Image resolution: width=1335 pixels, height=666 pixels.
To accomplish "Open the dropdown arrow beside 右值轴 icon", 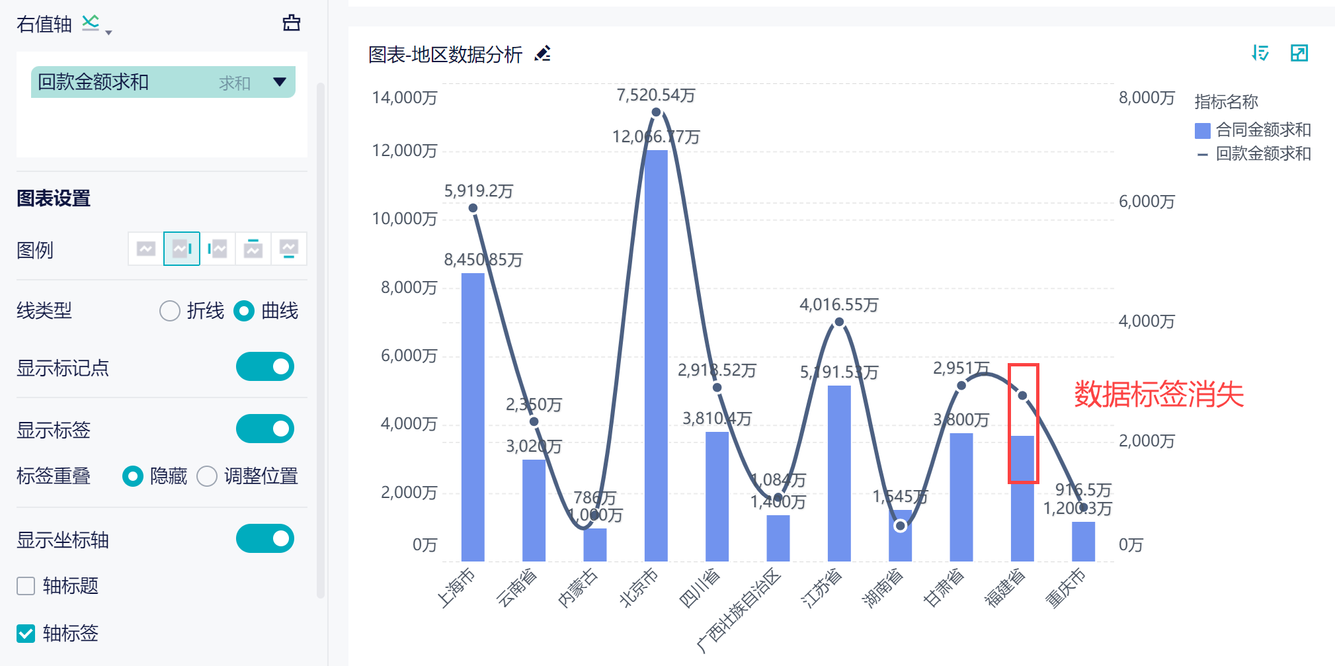I will point(108,32).
